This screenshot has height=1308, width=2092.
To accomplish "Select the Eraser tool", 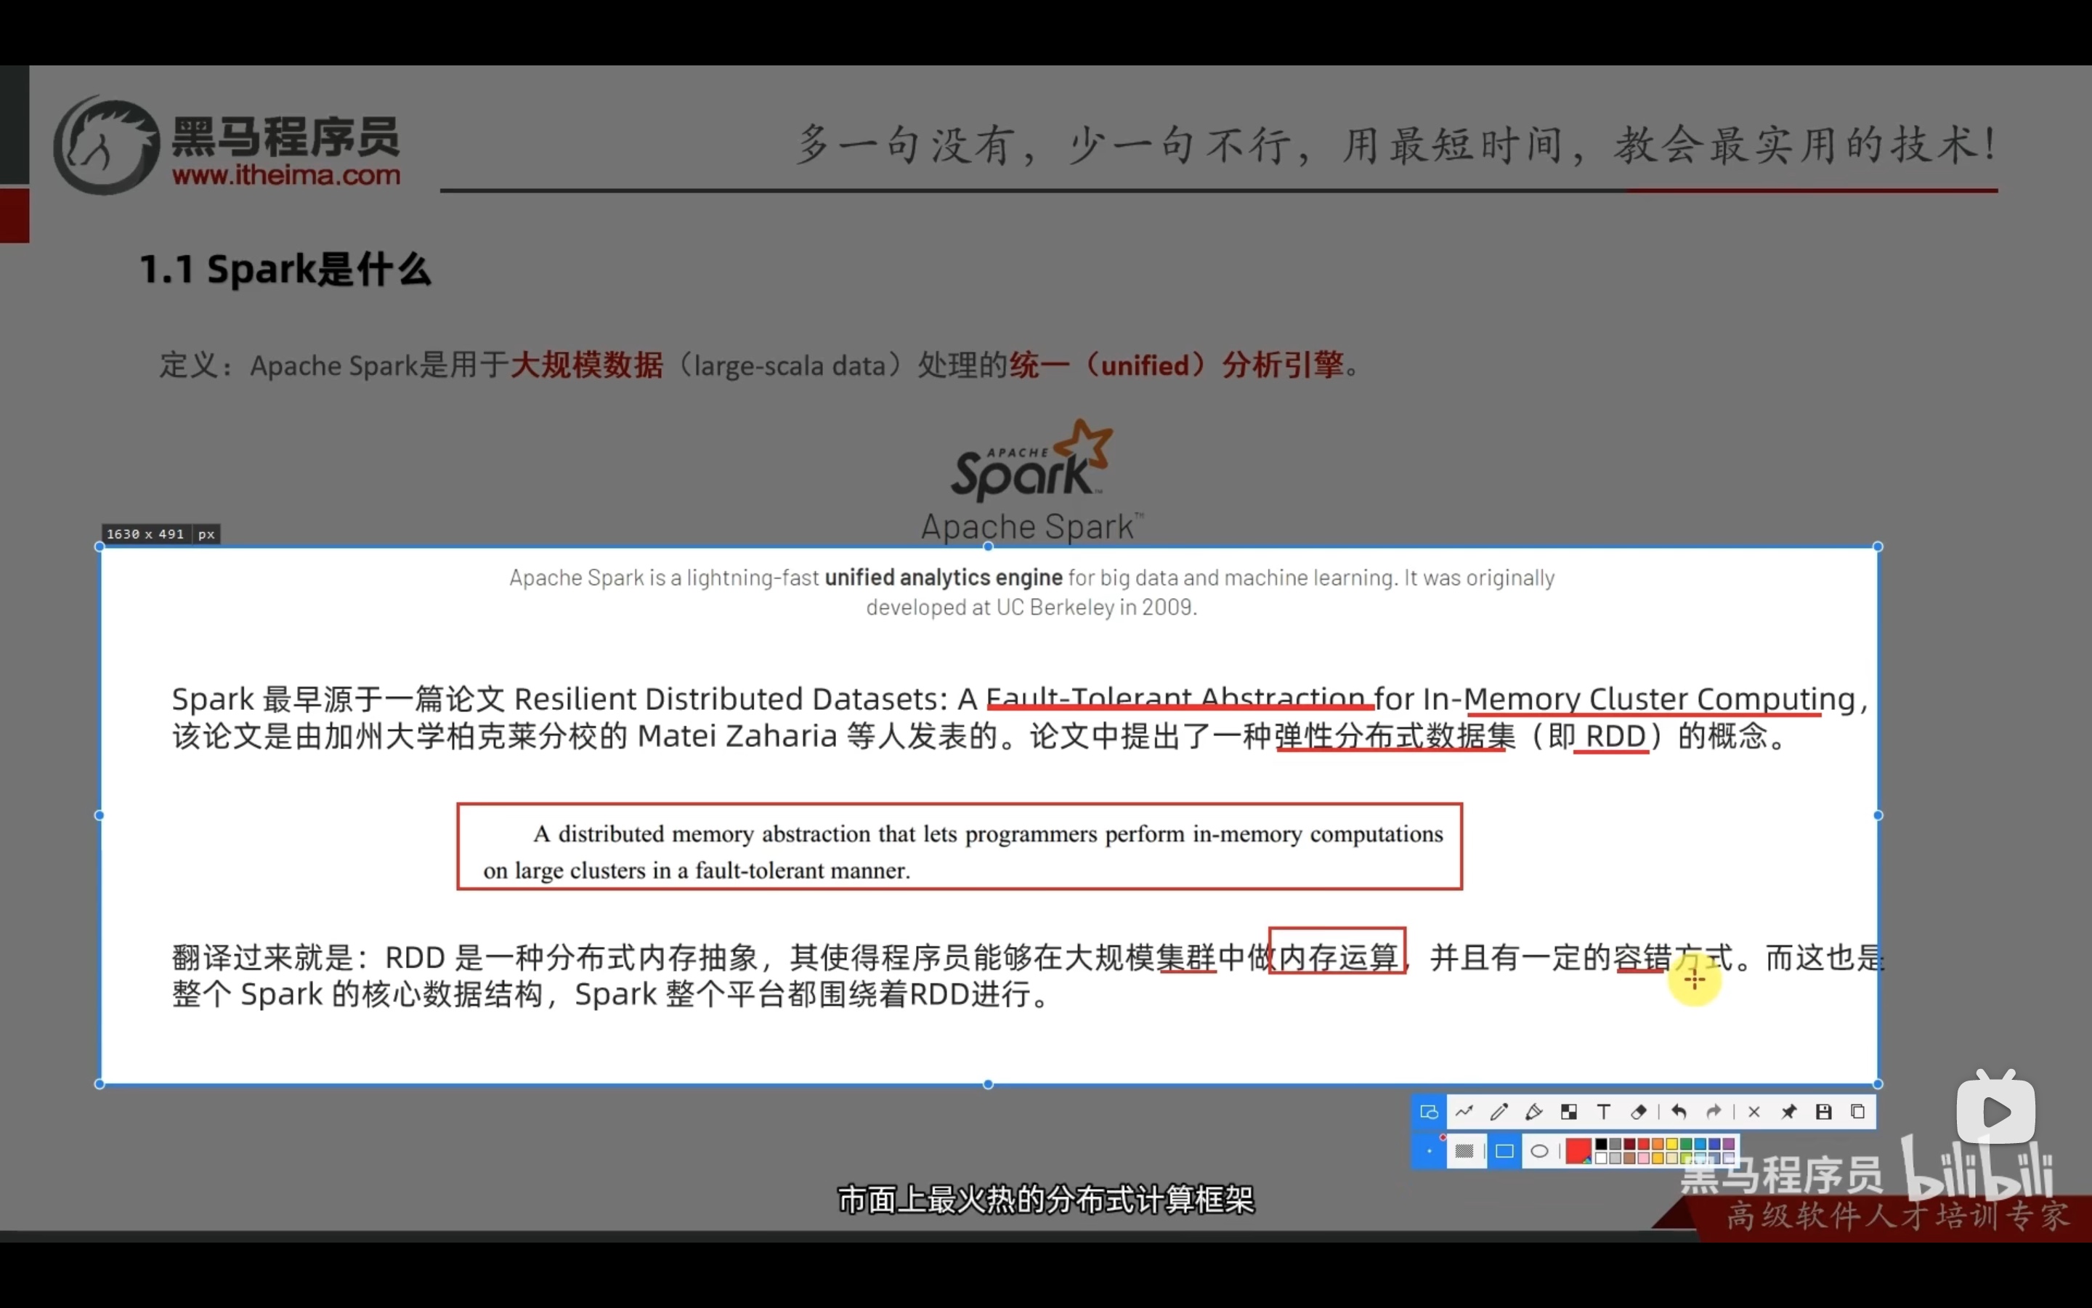I will point(1639,1112).
